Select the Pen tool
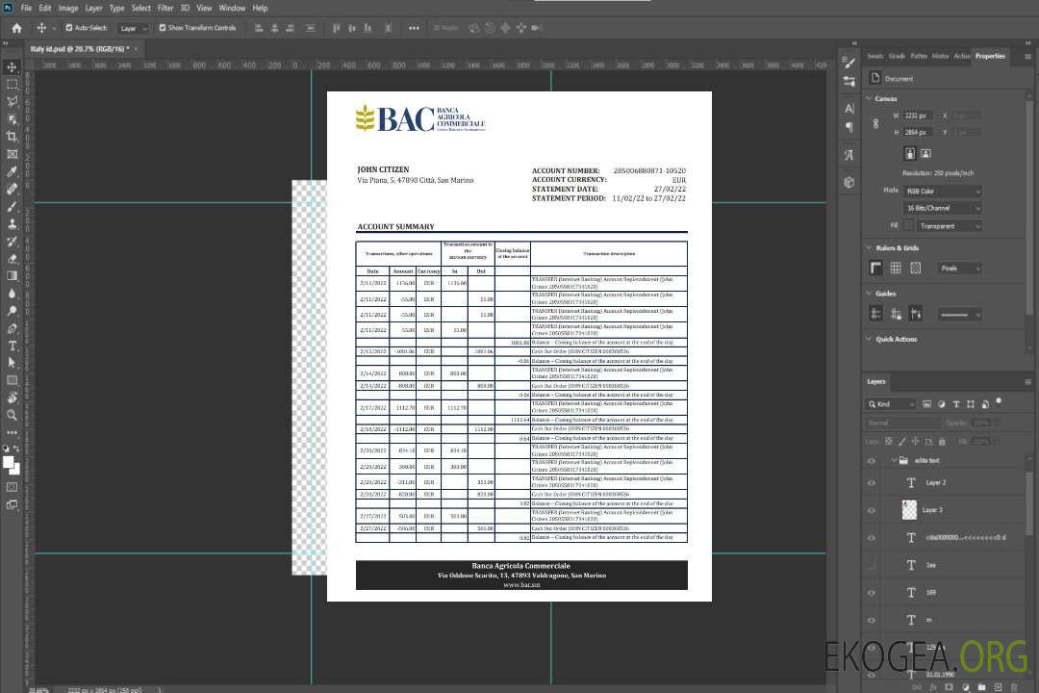Image resolution: width=1039 pixels, height=693 pixels. tap(12, 328)
